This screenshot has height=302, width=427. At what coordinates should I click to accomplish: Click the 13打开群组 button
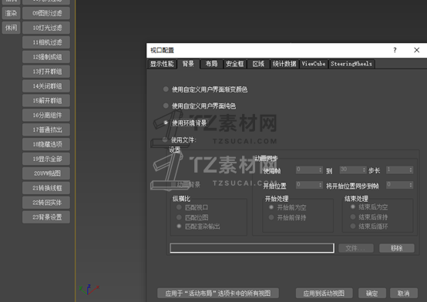pyautogui.click(x=46, y=72)
